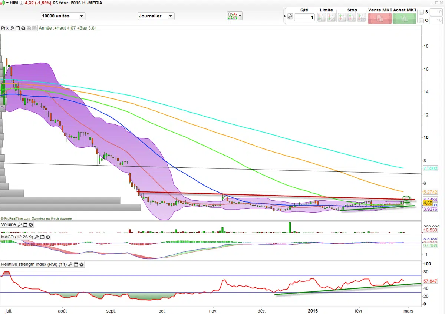The width and height of the screenshot is (445, 314).
Task: Click the first Limite order icon
Action: pos(322,17)
